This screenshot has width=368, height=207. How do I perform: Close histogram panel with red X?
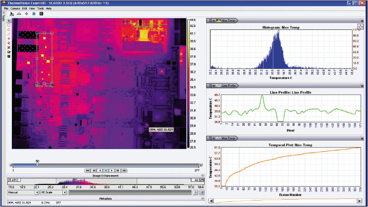[x=362, y=21]
